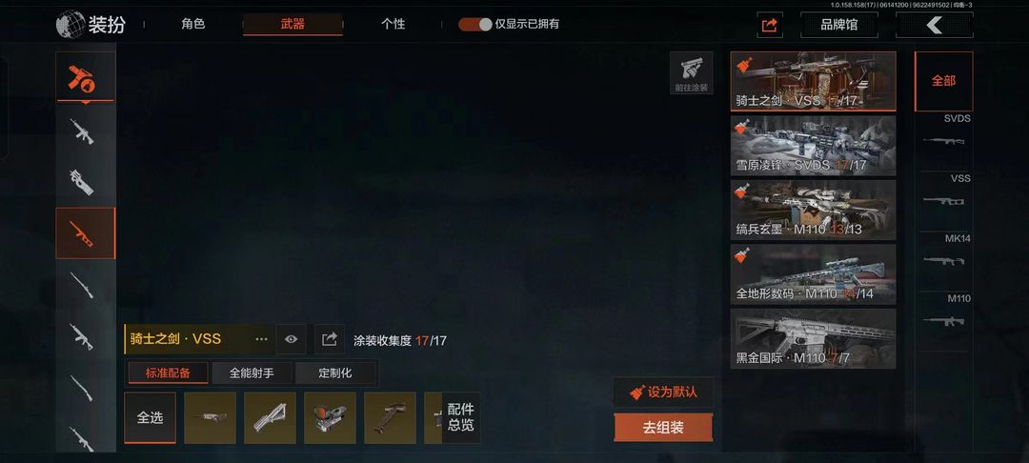Toggle the eye preview icon for VSS
This screenshot has height=463, width=1029.
[291, 339]
